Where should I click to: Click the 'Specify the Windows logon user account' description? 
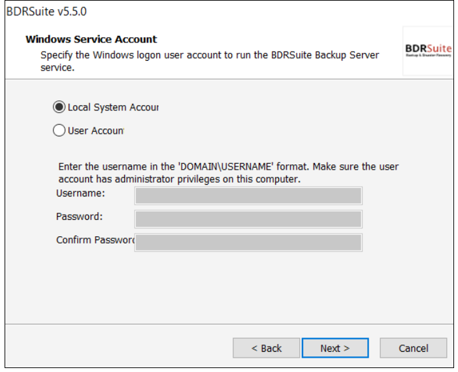pos(210,55)
